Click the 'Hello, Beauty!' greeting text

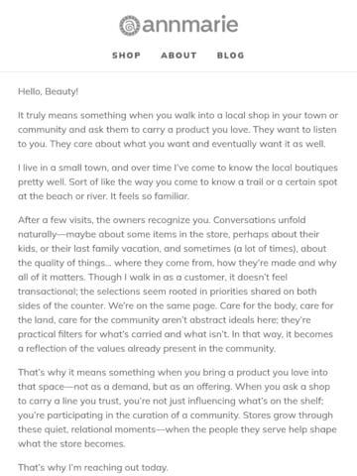click(x=49, y=91)
